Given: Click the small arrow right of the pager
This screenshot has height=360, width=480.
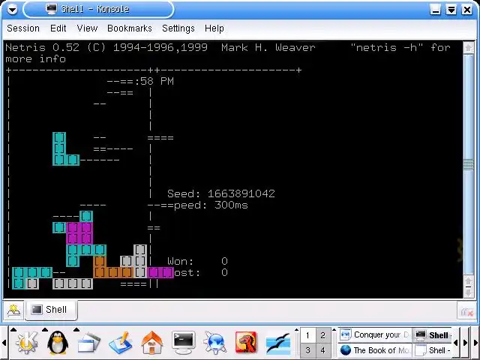Looking at the screenshot, I should [334, 330].
